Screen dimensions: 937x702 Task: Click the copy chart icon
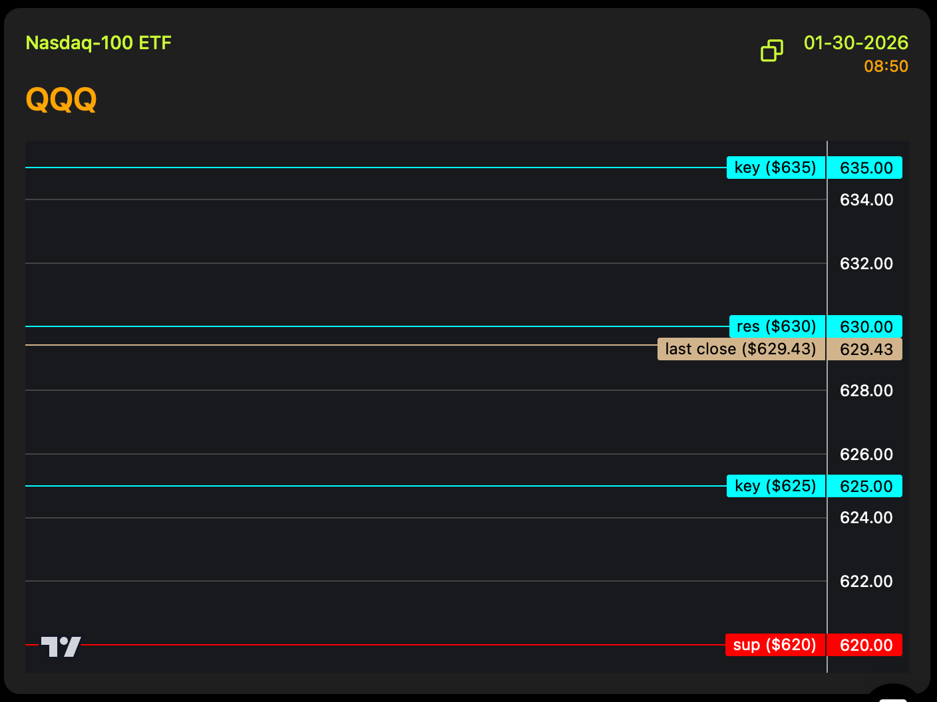(772, 51)
